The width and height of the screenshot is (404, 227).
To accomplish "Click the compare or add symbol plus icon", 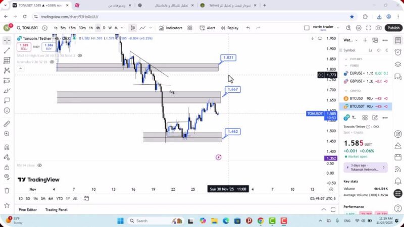I will 44,28.
